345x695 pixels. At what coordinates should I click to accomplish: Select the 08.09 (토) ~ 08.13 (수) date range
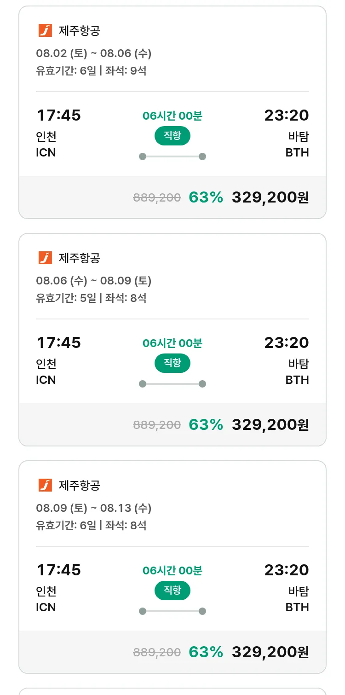coord(94,508)
